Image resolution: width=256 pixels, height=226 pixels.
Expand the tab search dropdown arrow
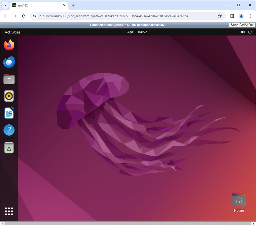[x=5, y=5]
